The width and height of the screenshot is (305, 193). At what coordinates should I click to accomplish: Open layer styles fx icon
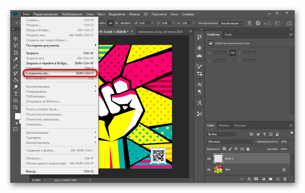click(x=249, y=179)
